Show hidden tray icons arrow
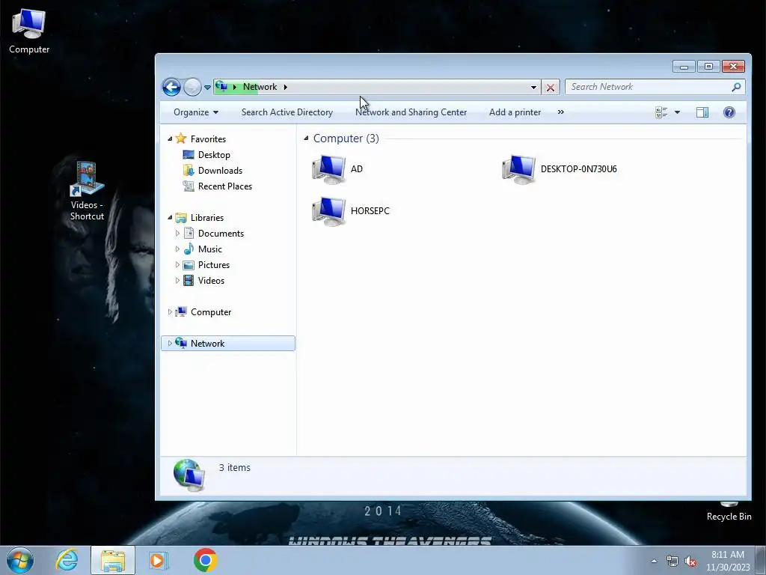This screenshot has height=575, width=766. click(x=654, y=561)
